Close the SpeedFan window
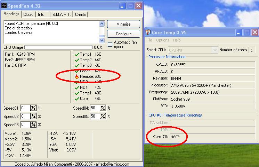259x167 pixels. [138, 6]
